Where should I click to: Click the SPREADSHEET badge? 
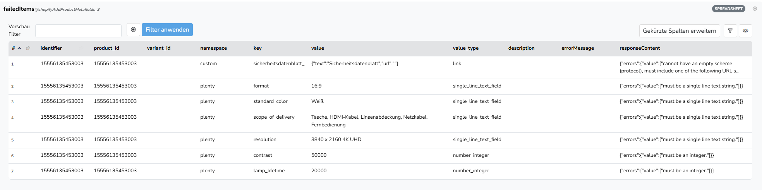click(x=728, y=9)
